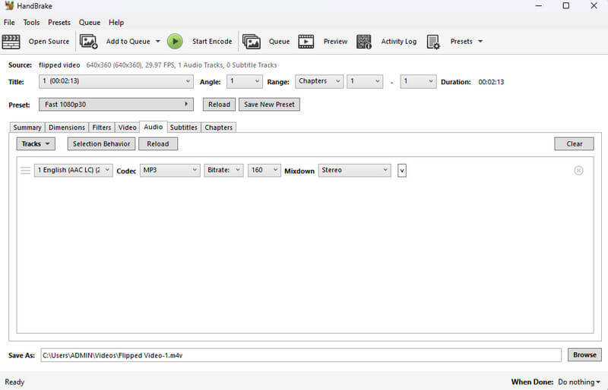Viewport: 608px width, 390px height.
Task: Click the Browse button
Action: click(584, 355)
